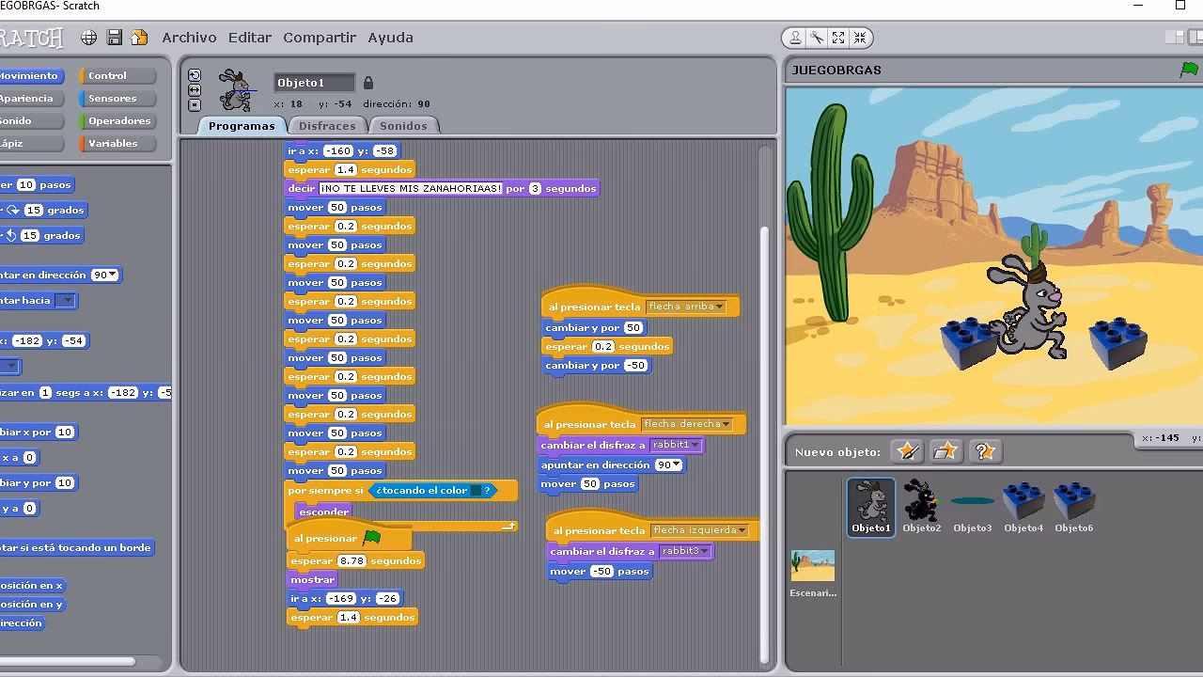The image size is (1203, 677).
Task: Select the Escenario stage thumbnail
Action: tap(813, 574)
